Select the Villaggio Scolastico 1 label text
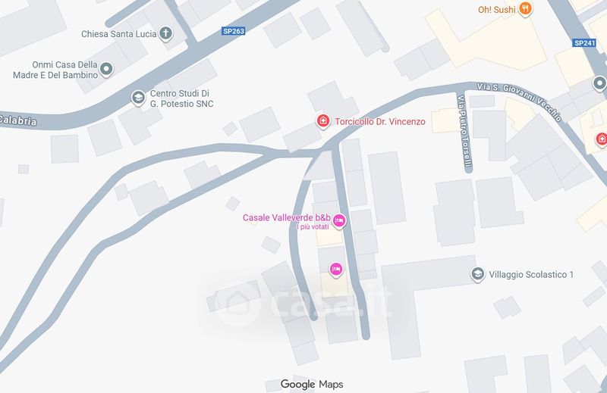The width and height of the screenshot is (607, 393). 531,274
